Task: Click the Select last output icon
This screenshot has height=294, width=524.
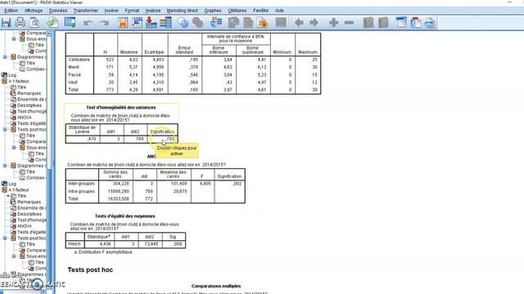Action: 216,23
